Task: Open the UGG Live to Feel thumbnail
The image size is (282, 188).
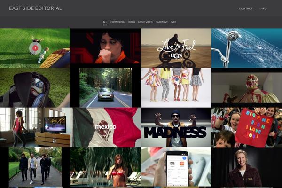Action: click(176, 48)
